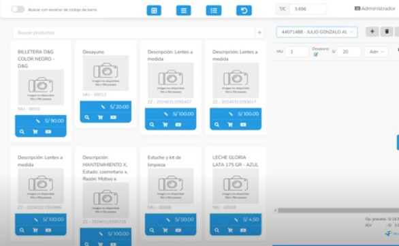Click the order list horizontal scrollbar
This screenshot has height=246, width=399.
click(x=338, y=211)
